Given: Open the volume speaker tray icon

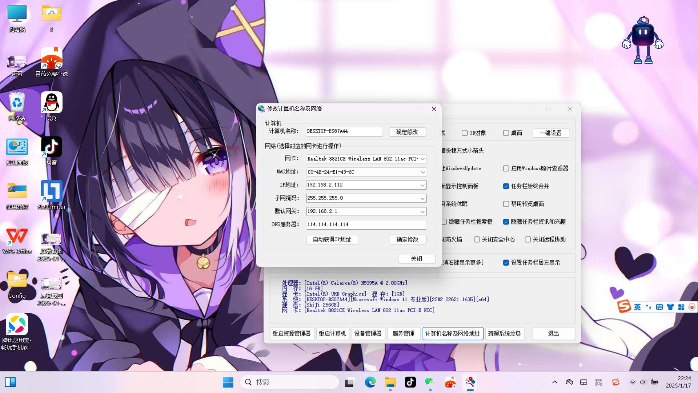Looking at the screenshot, I should click(x=643, y=382).
